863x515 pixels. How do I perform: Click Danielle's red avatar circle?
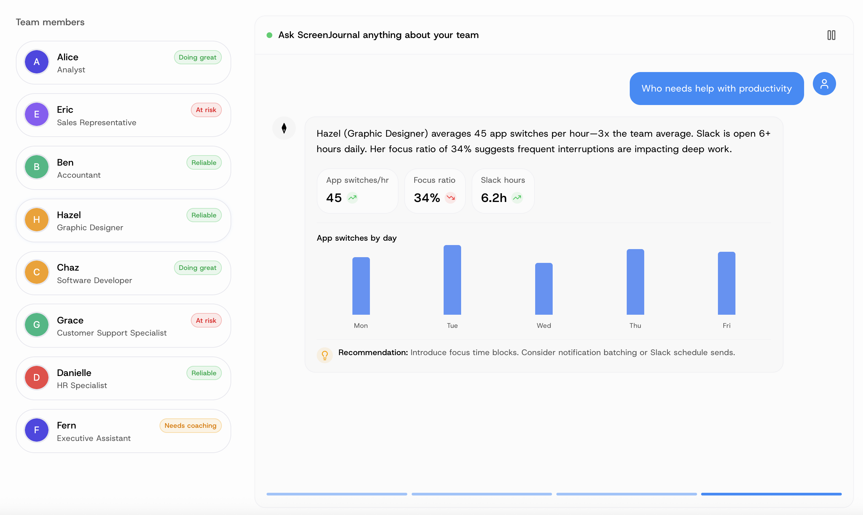[36, 378]
